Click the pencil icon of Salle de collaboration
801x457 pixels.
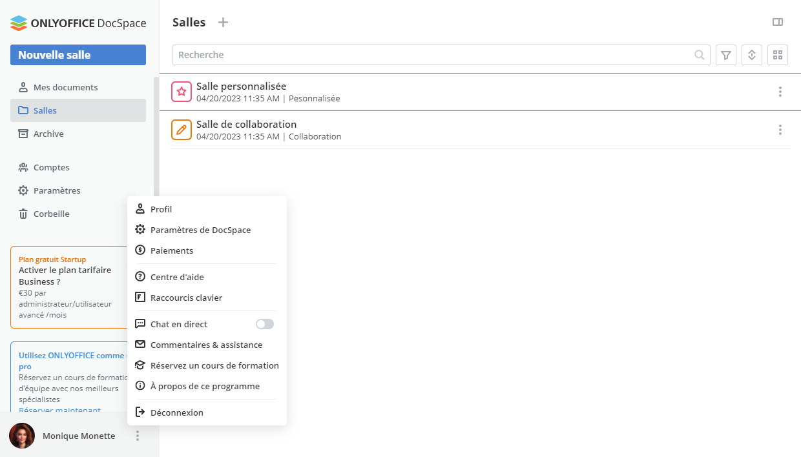tap(182, 130)
